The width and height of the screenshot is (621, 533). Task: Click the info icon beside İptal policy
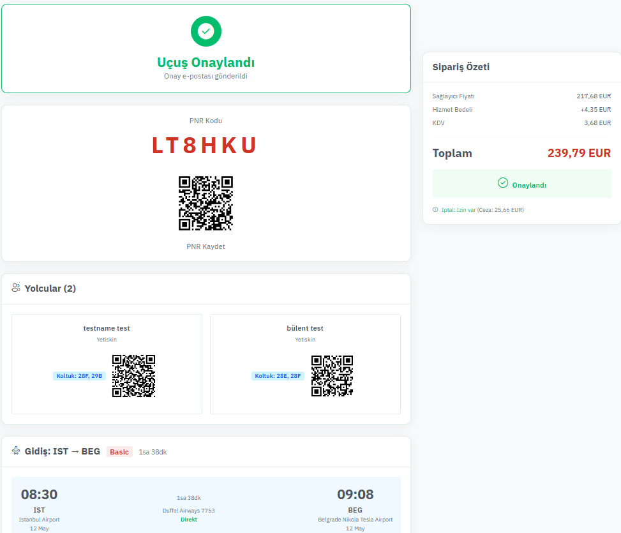435,209
